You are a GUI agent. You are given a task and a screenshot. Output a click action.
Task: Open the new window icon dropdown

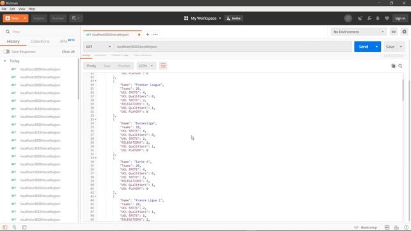pos(76,19)
